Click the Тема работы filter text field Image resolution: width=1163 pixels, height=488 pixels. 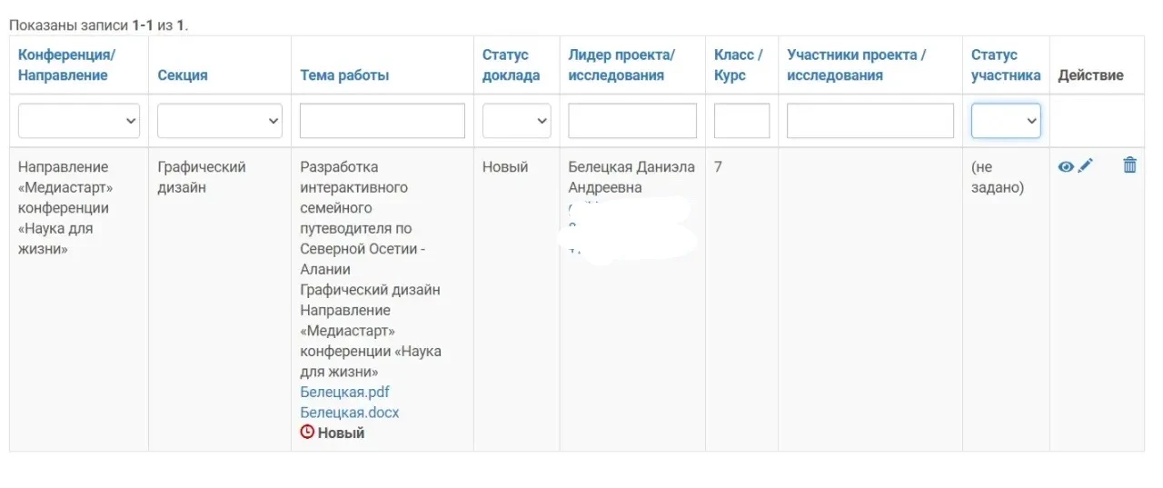click(383, 121)
